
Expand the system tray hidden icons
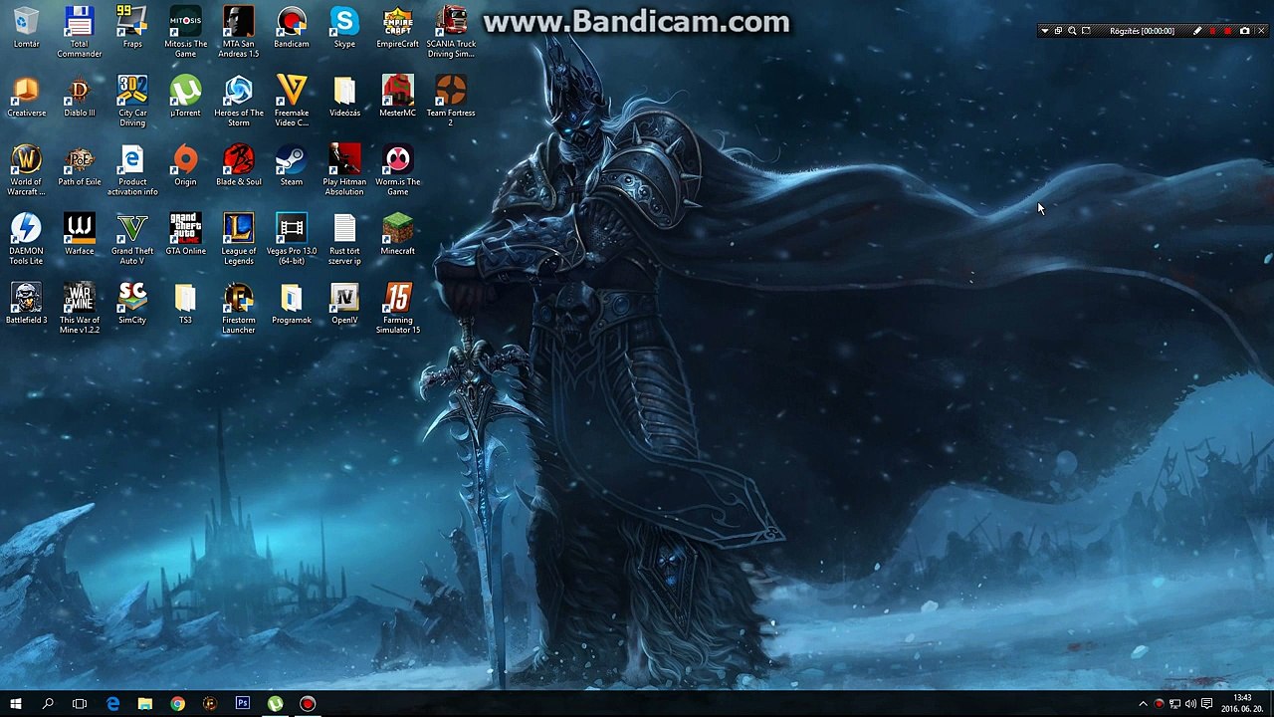[1143, 704]
